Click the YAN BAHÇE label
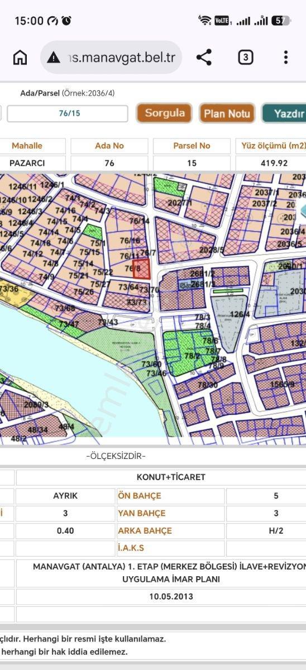 pyautogui.click(x=141, y=513)
